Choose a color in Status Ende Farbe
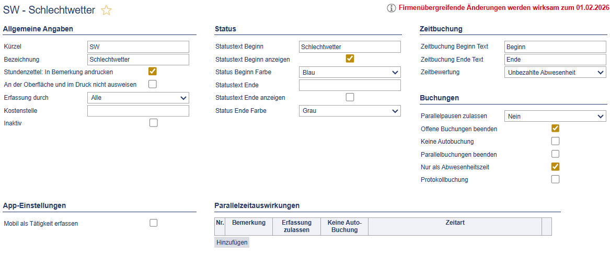 tap(349, 111)
